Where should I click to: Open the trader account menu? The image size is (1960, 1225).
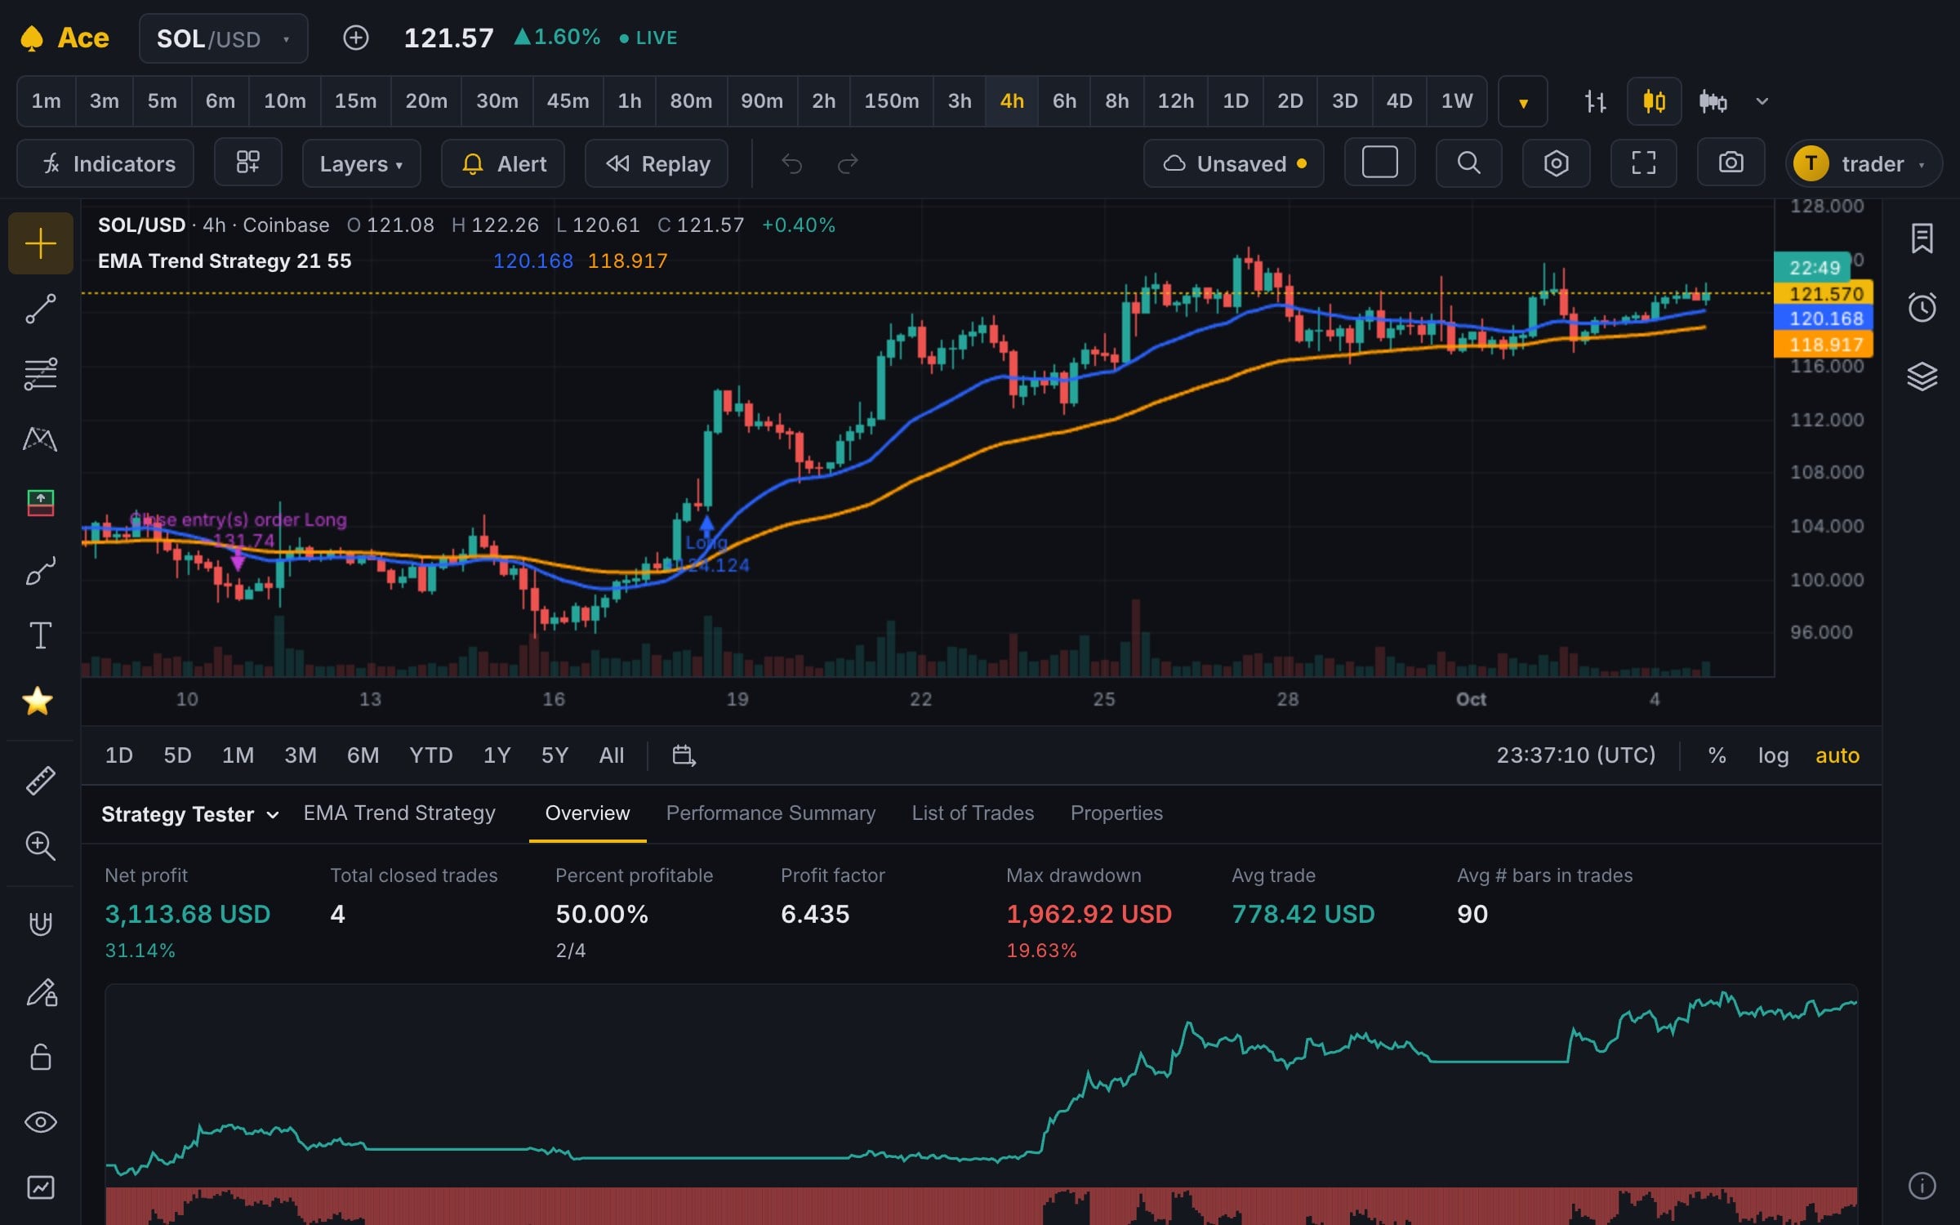1863,163
